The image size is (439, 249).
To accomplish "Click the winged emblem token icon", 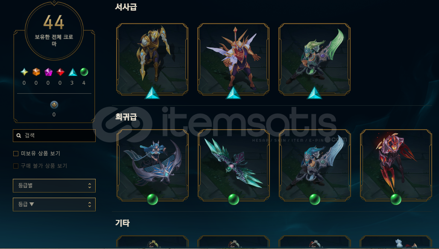I will (54, 104).
